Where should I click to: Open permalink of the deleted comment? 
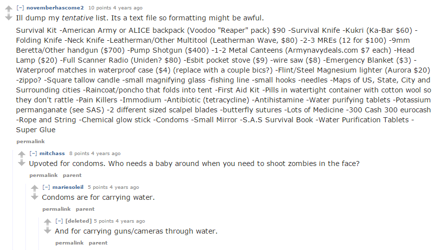click(69, 243)
